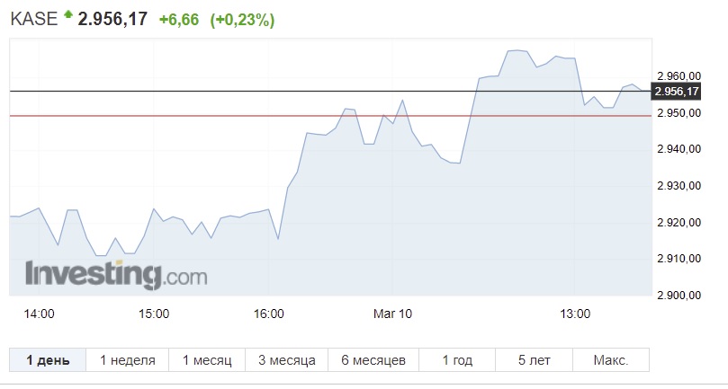728x389 pixels.
Task: Switch chart to 1 неделя range
Action: (x=127, y=359)
